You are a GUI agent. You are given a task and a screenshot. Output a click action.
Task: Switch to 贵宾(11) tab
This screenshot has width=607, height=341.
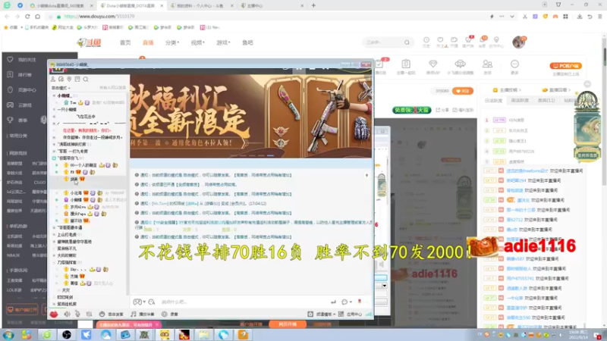pyautogui.click(x=546, y=101)
